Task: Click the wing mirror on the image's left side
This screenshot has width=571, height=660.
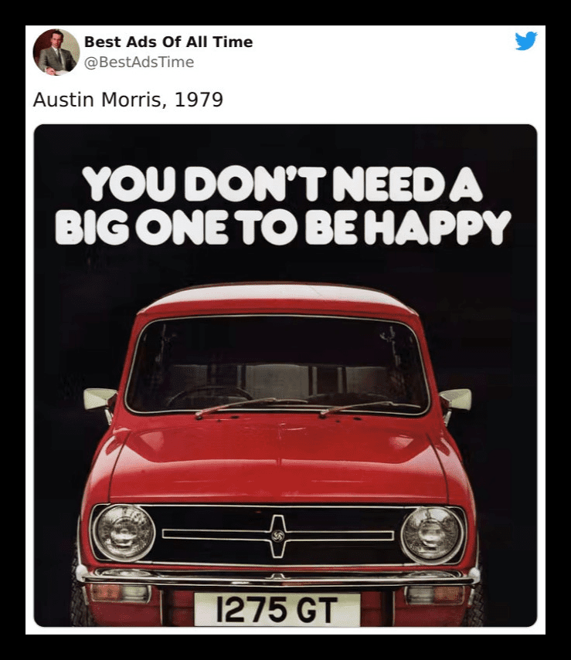Action: [100, 399]
